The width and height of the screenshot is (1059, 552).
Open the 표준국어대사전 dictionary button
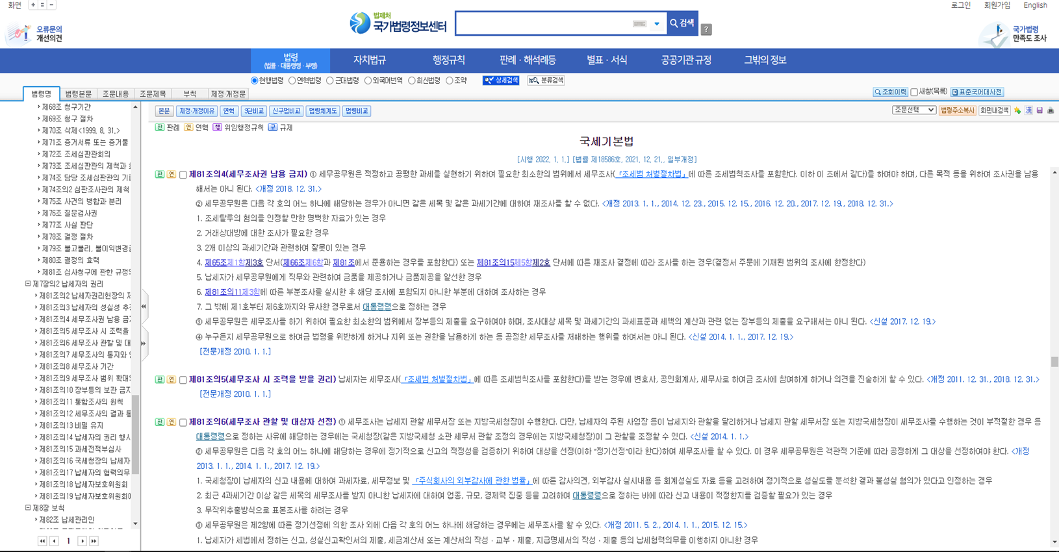point(977,92)
